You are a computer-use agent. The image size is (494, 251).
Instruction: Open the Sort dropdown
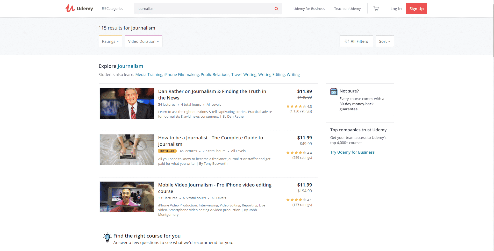click(385, 41)
